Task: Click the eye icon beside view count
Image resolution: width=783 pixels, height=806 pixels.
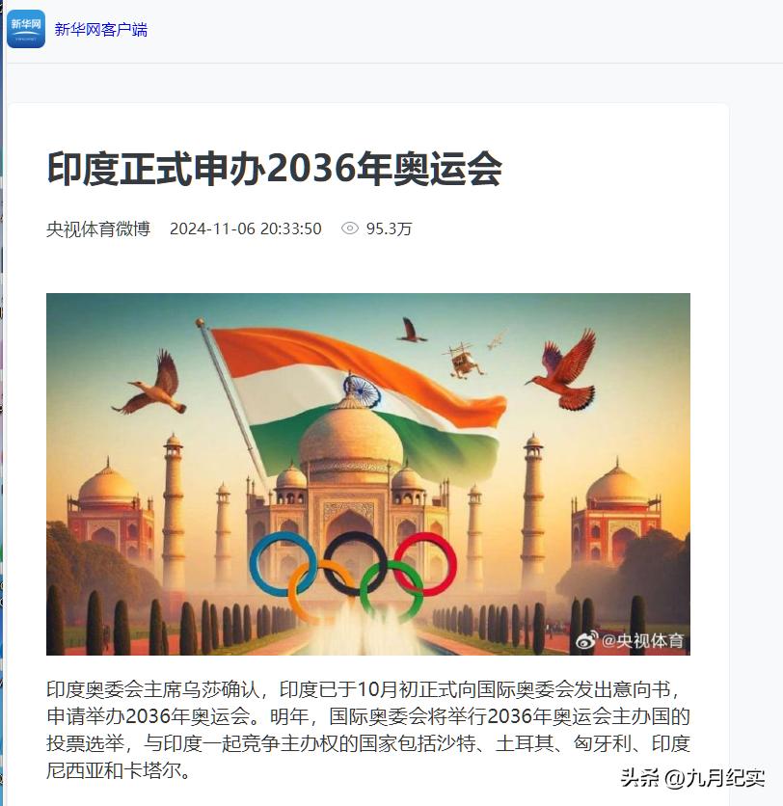Action: (x=350, y=228)
